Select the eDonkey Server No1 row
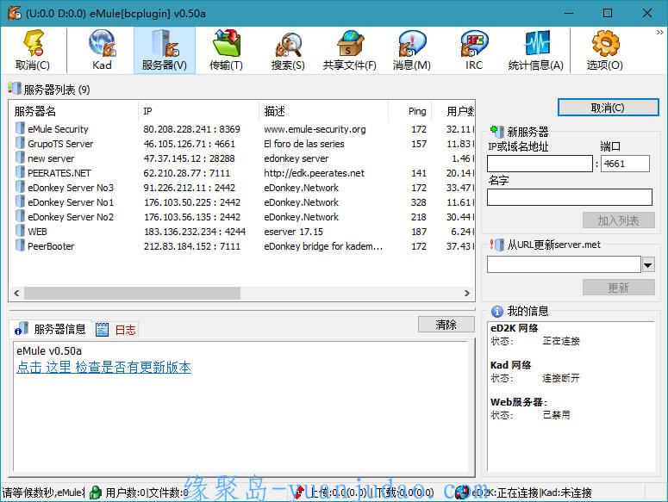Image resolution: width=668 pixels, height=502 pixels. (241, 201)
